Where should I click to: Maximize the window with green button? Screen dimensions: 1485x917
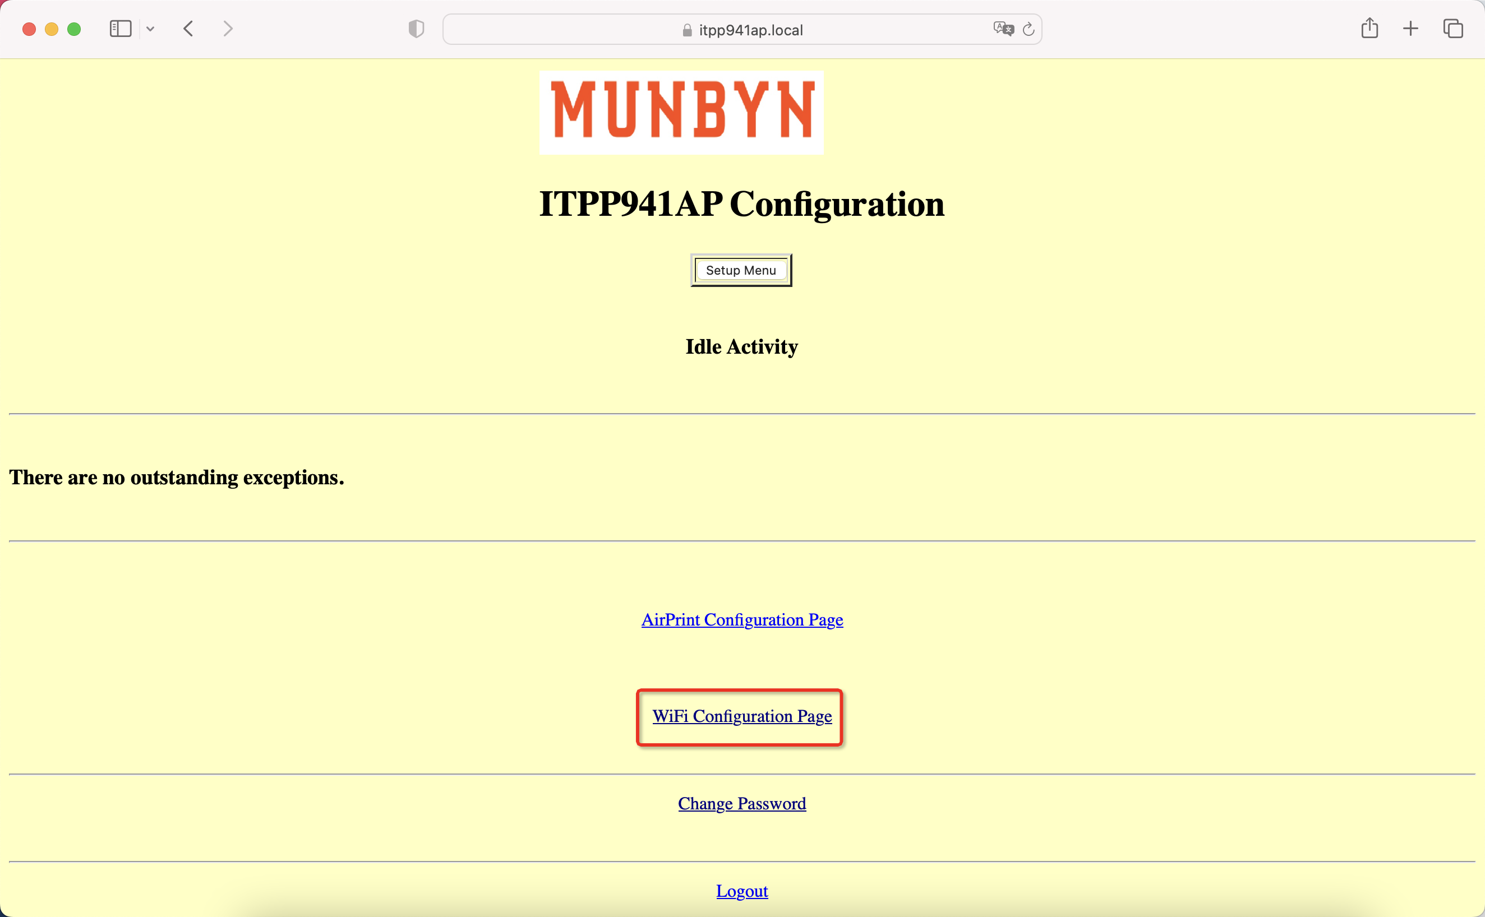74,29
